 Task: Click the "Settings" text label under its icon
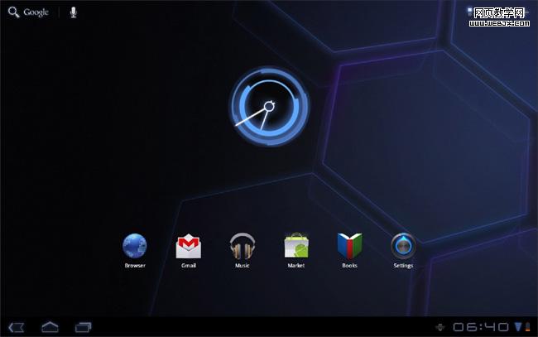(x=403, y=266)
